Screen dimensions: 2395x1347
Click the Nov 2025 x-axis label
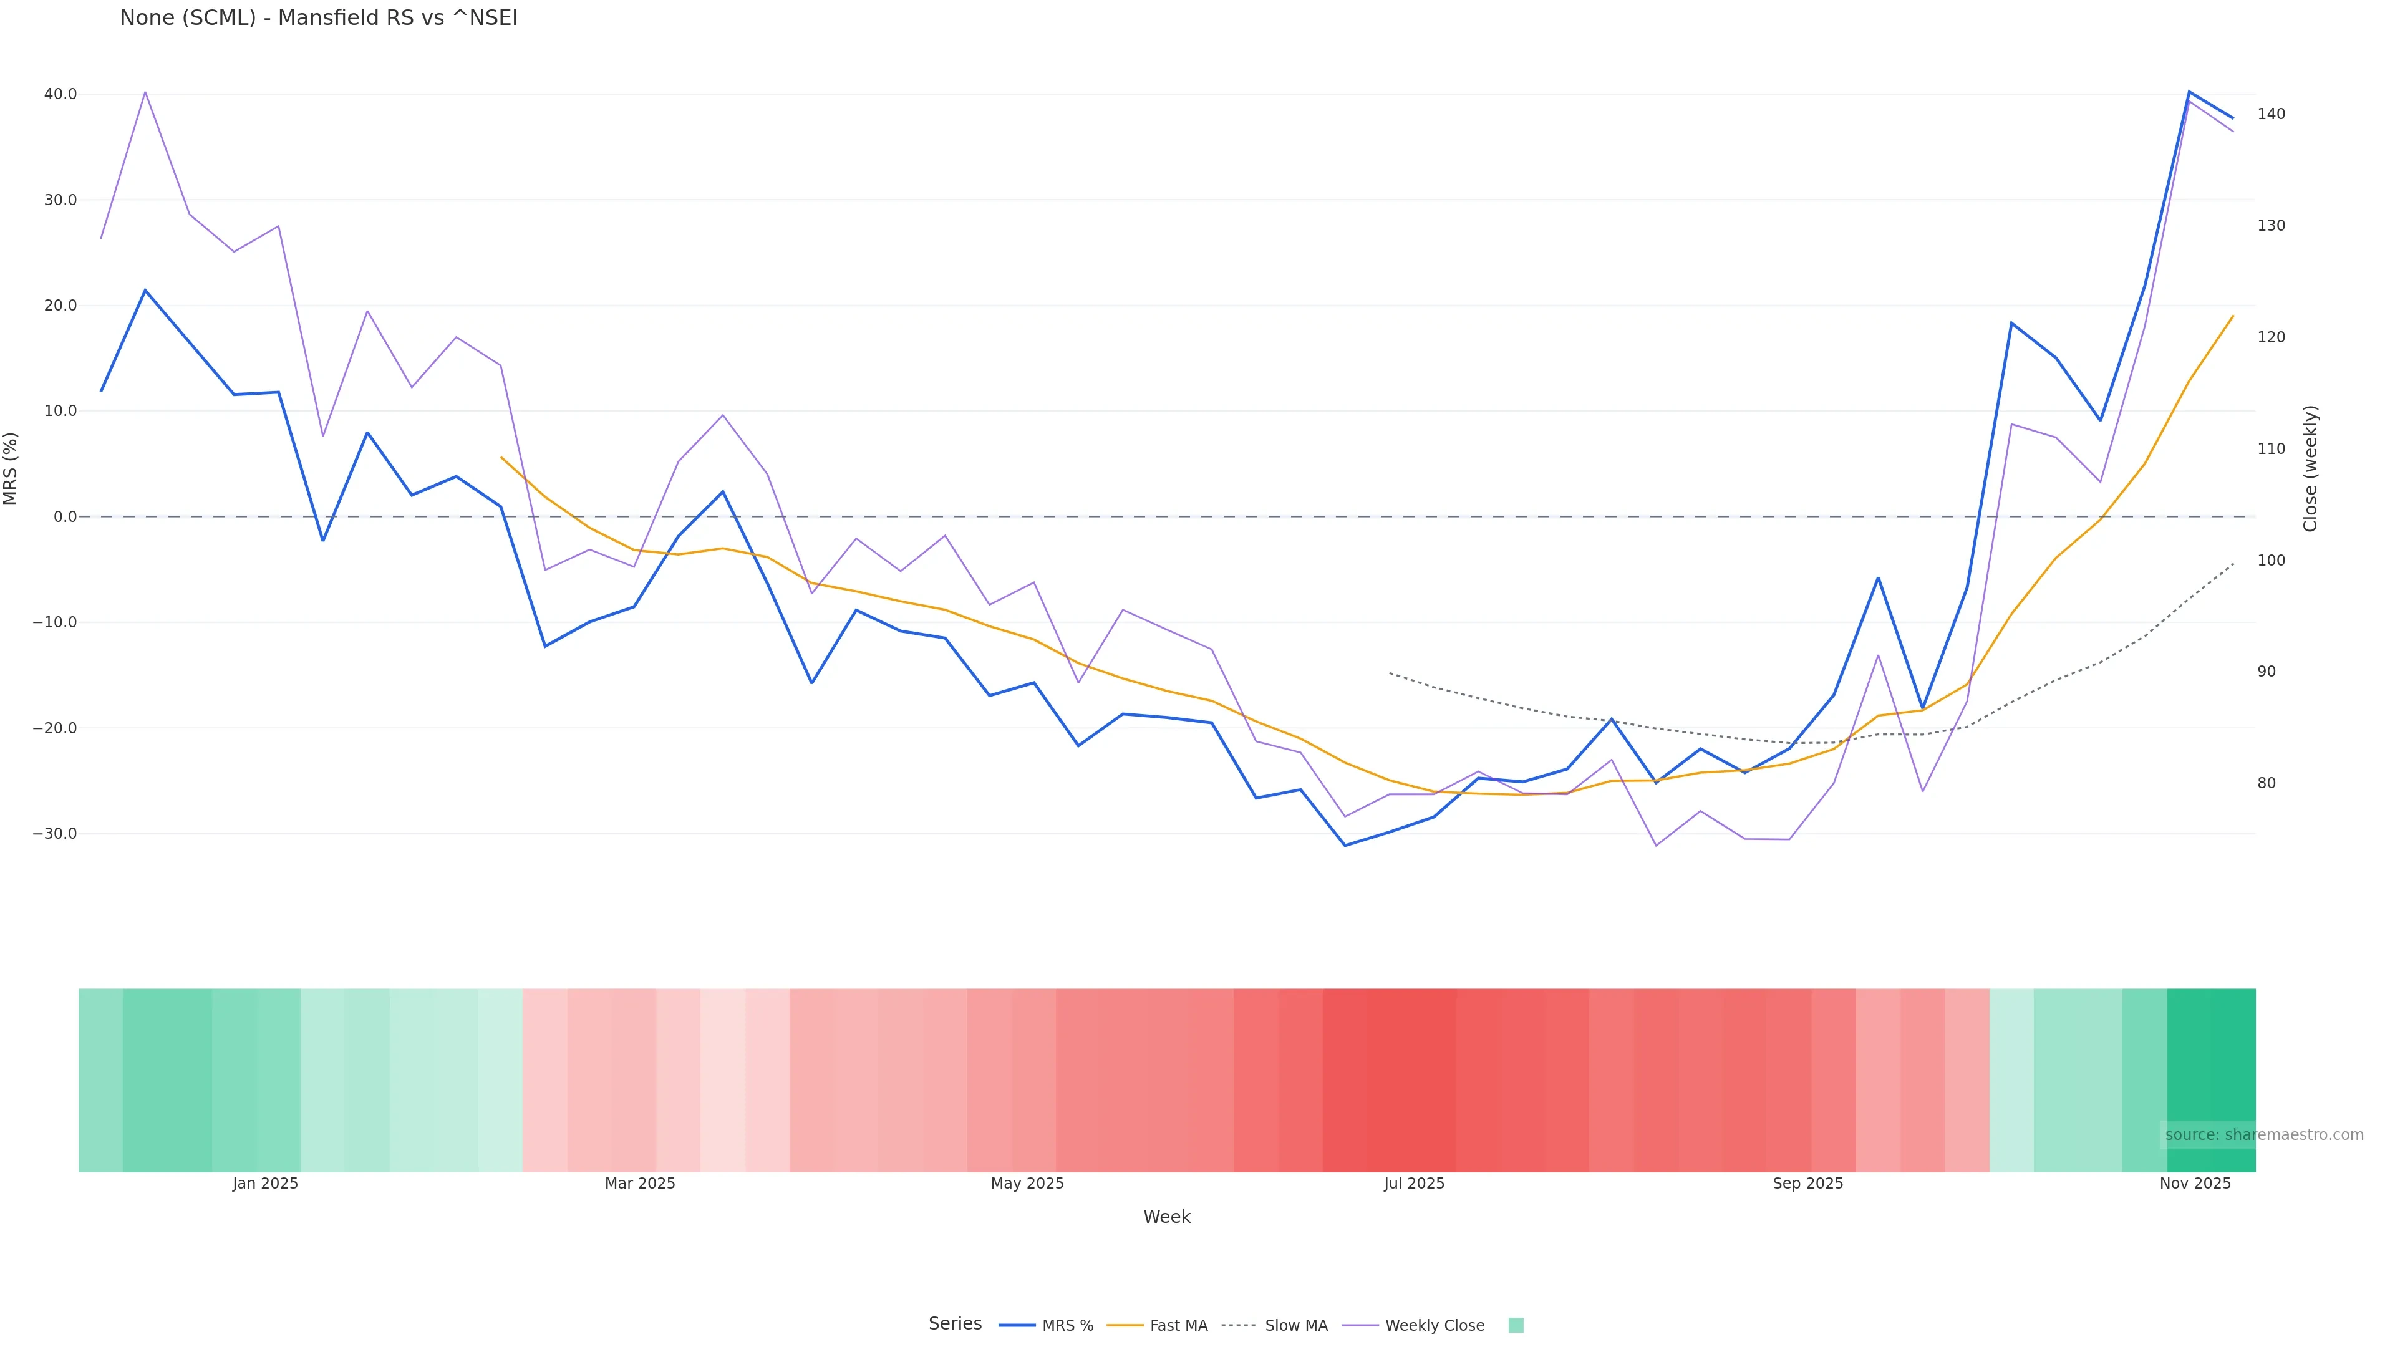2194,1184
